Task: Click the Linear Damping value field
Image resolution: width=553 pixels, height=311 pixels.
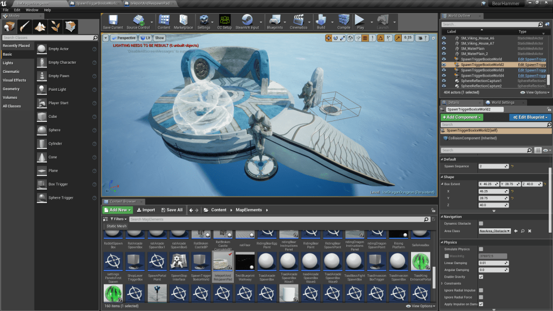Action: [x=493, y=263]
